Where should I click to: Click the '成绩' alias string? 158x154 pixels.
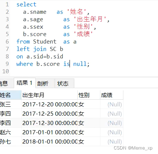(x=83, y=34)
